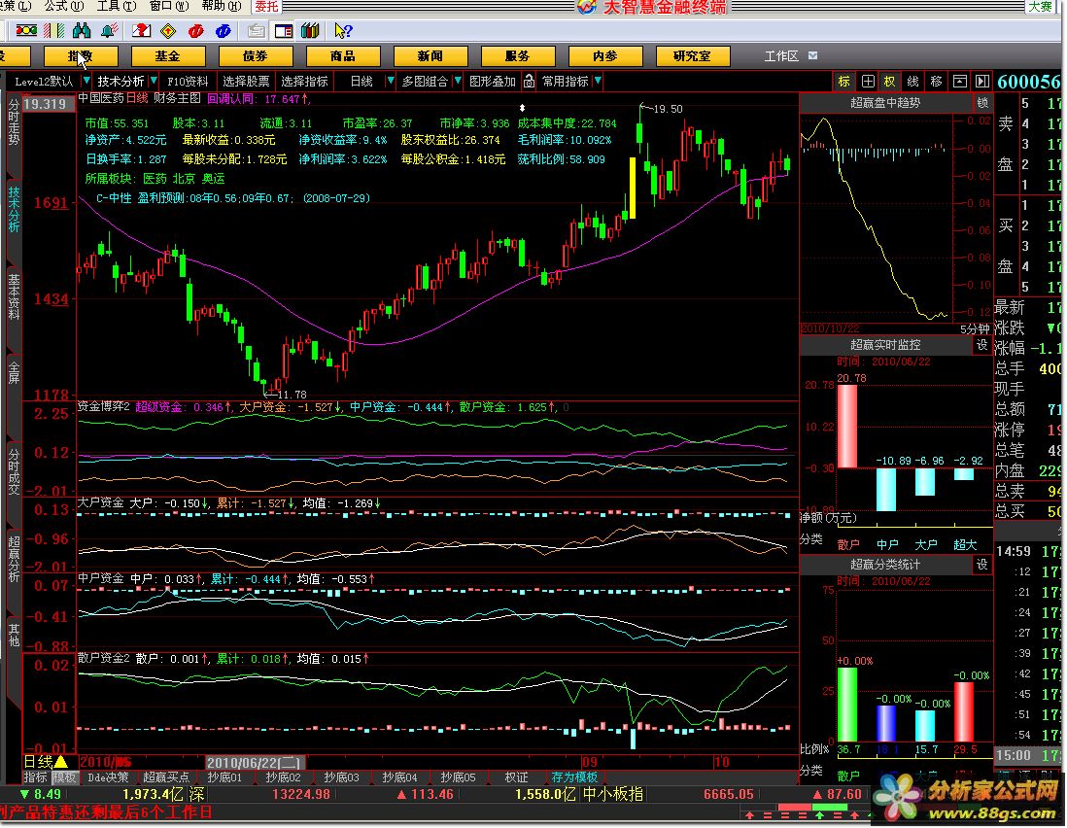Click 设 settings on 超赢实时监控 panel
Screen dimensions: 1067x828
coord(981,345)
